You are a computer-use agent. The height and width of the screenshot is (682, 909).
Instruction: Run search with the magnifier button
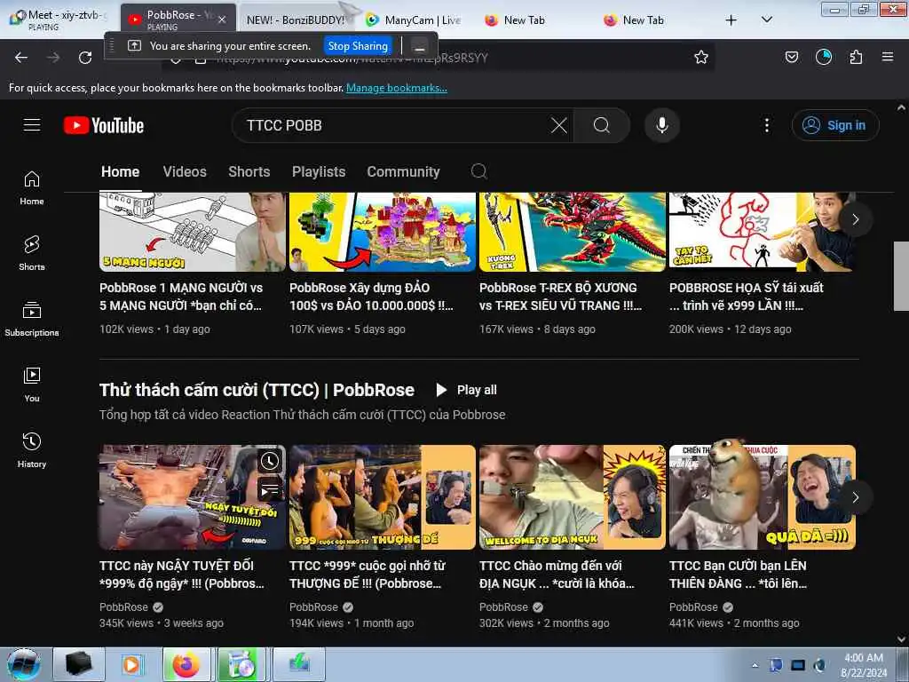(602, 125)
